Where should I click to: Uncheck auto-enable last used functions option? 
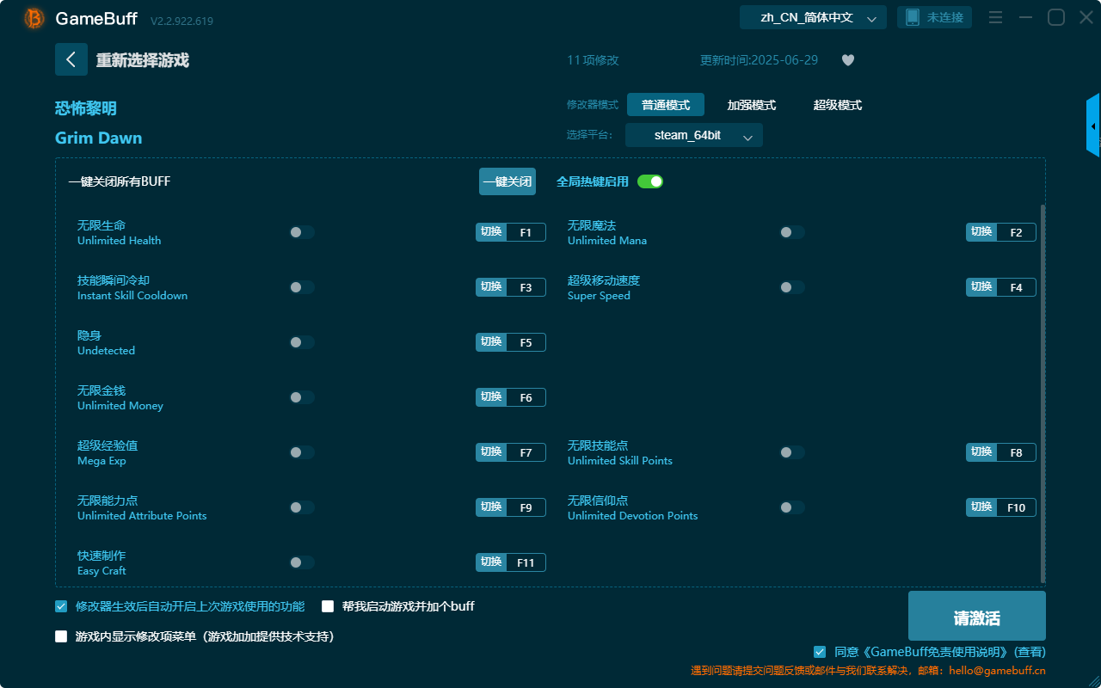click(x=60, y=606)
